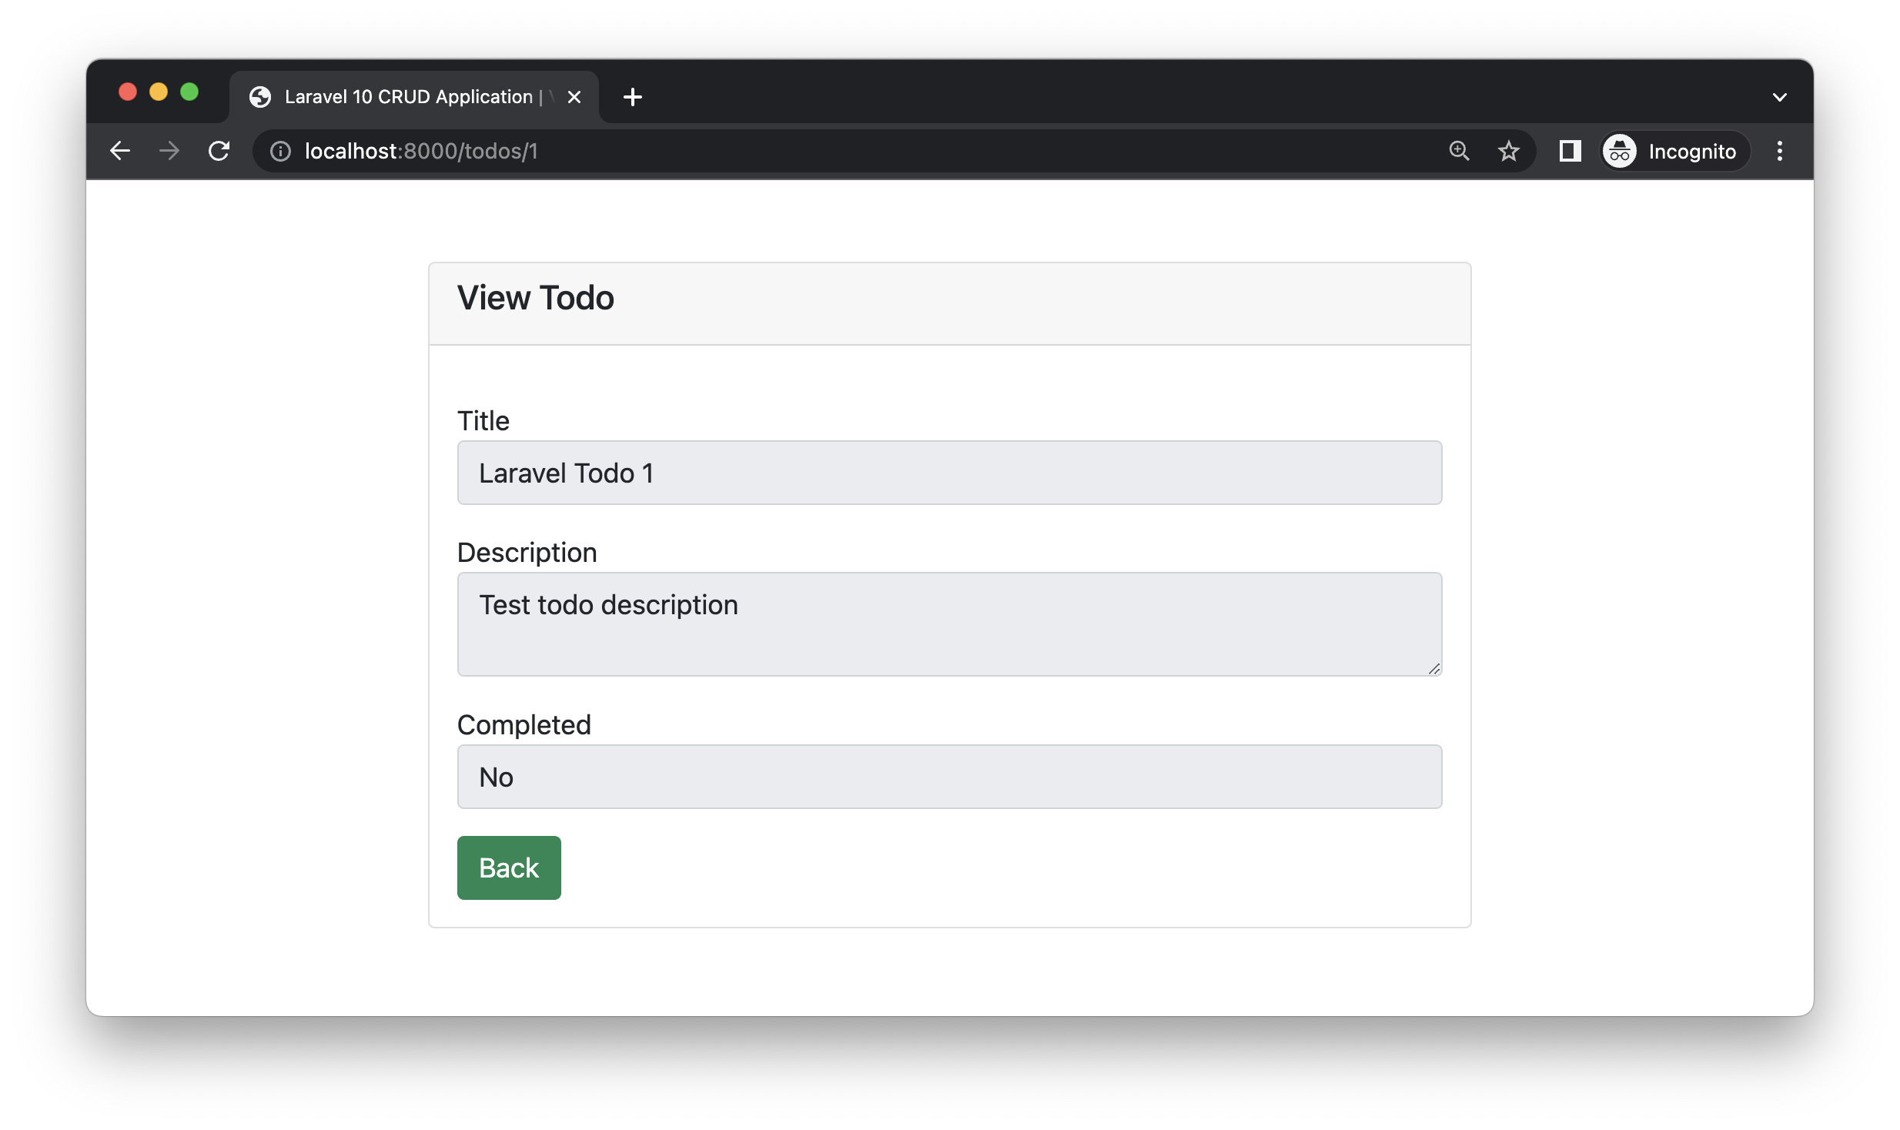This screenshot has width=1900, height=1130.
Task: Click the browser bookmark star icon
Action: click(x=1509, y=151)
